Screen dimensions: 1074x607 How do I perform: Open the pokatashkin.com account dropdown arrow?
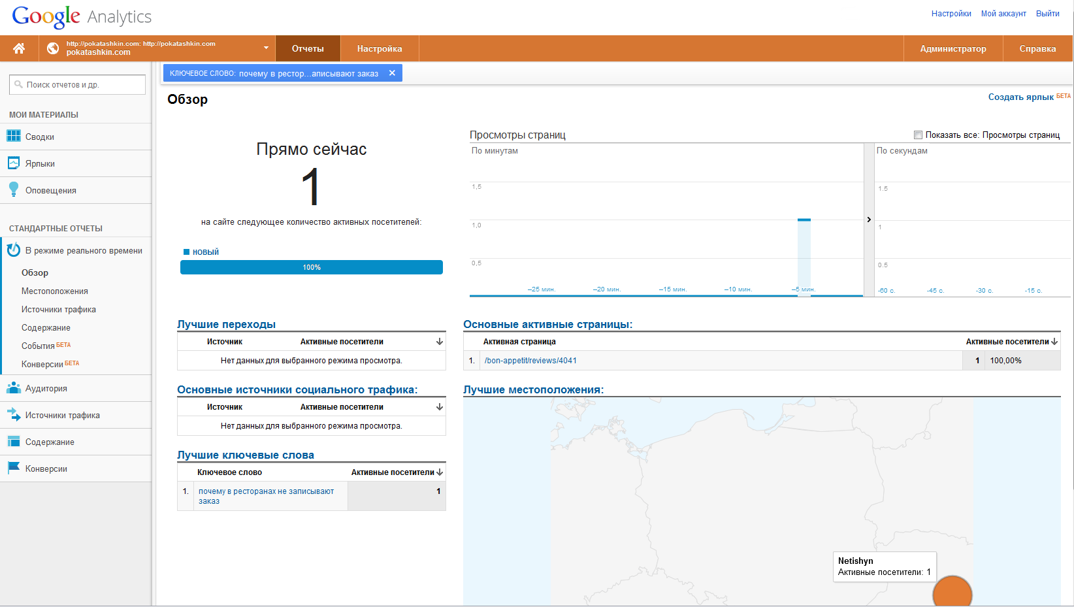click(266, 48)
